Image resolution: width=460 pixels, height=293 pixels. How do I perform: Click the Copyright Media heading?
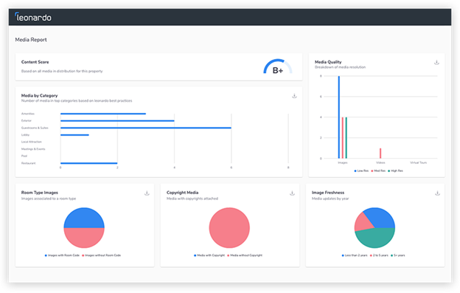coord(183,193)
